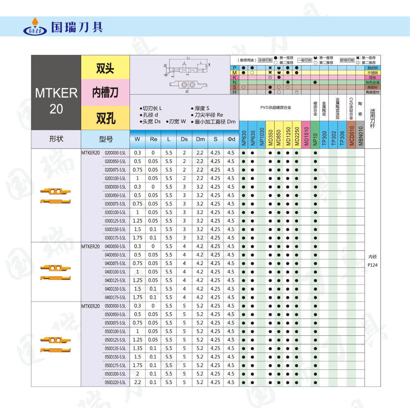Click the MD2250 grade header
The width and height of the screenshot is (410, 408).
coord(297,135)
